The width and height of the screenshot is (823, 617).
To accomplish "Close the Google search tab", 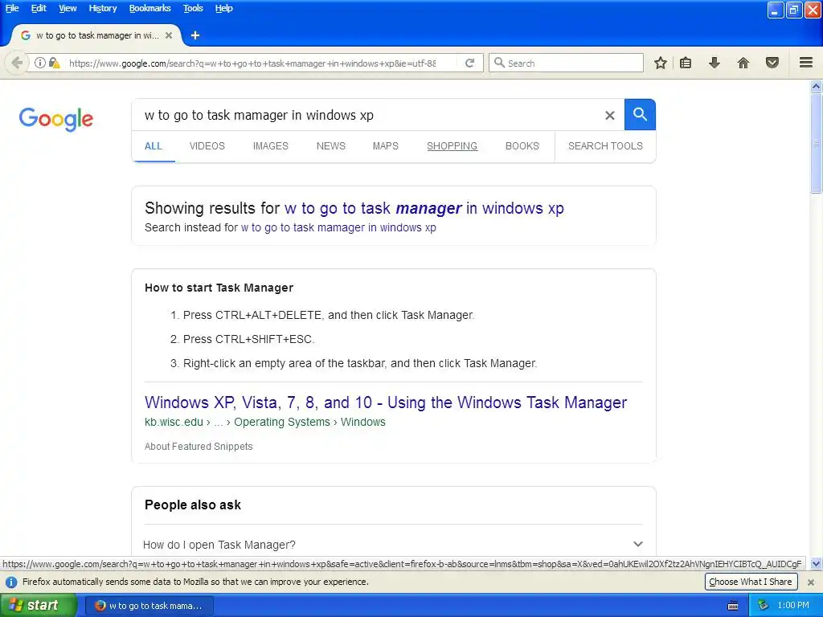I will pos(169,35).
